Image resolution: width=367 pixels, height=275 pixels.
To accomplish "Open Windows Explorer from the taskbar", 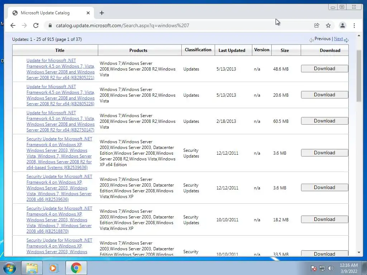I will pos(32,268).
